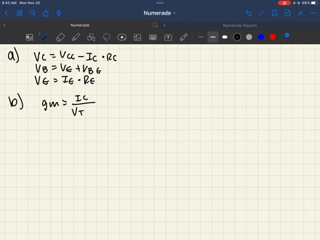Go back using the left chevron
Image resolution: width=320 pixels, height=240 pixels.
pos(6,13)
